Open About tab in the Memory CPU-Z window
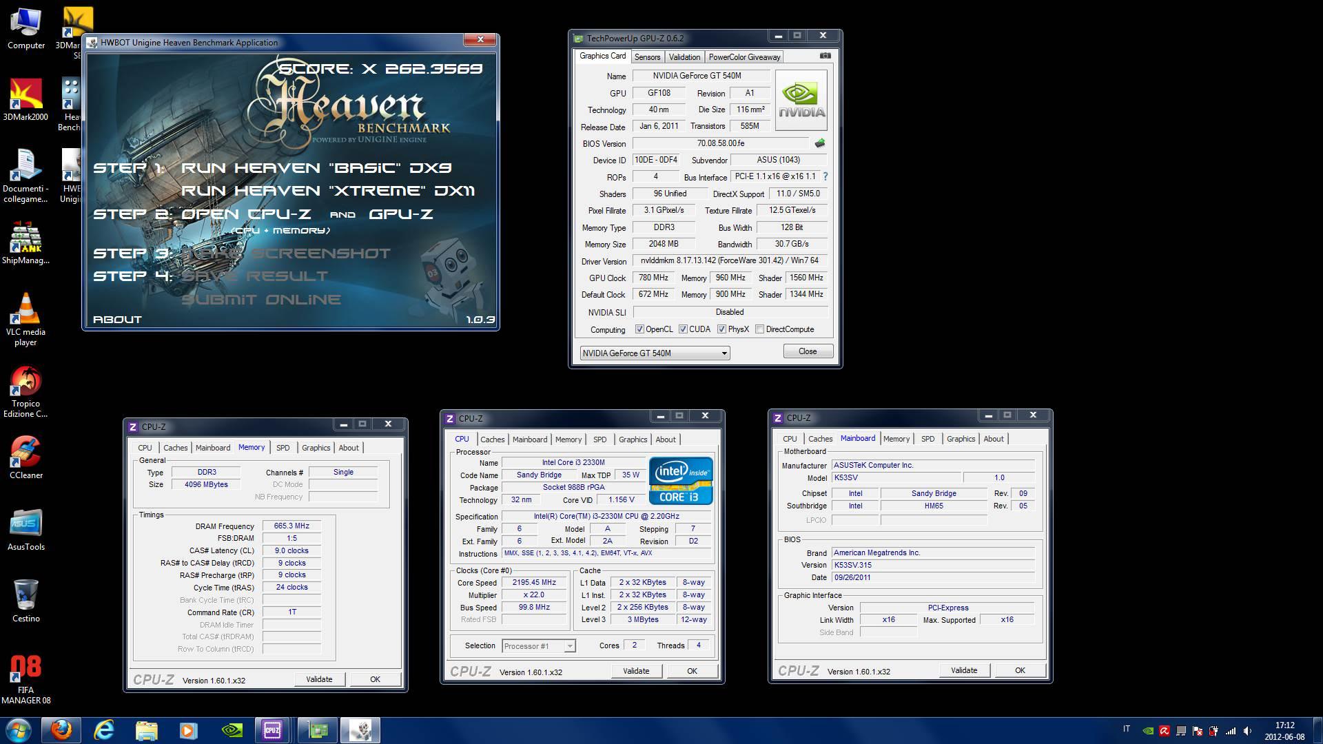The height and width of the screenshot is (744, 1323). (349, 448)
